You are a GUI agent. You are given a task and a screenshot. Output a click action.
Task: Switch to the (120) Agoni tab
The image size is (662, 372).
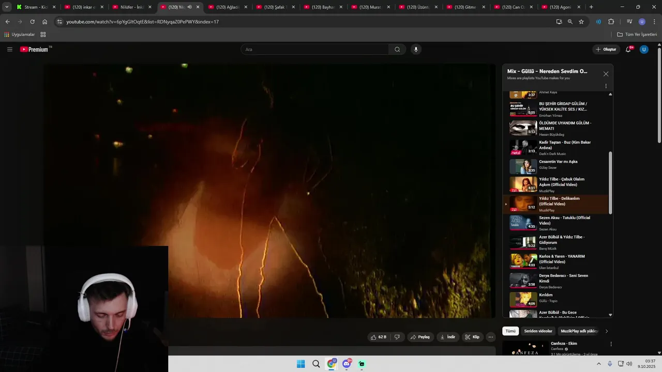click(561, 7)
